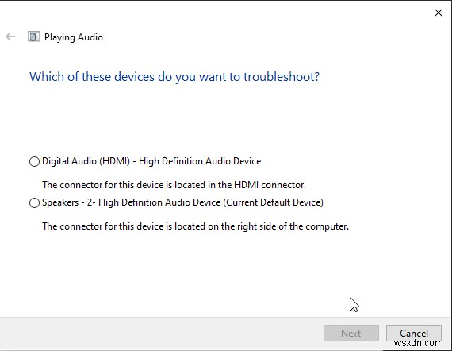Select the Digital Audio (HDMI) radio button
Screen dimensions: 452x351
[x=34, y=161]
